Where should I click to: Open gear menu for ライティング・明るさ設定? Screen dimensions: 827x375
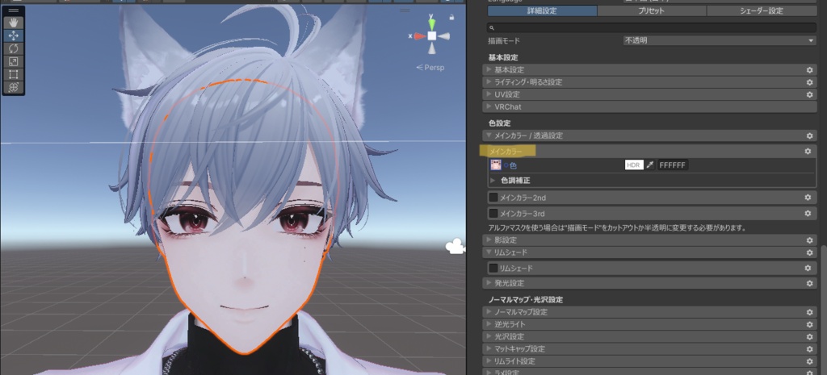[809, 82]
